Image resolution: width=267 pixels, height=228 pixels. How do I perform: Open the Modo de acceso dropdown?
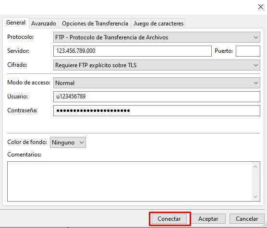tap(157, 83)
